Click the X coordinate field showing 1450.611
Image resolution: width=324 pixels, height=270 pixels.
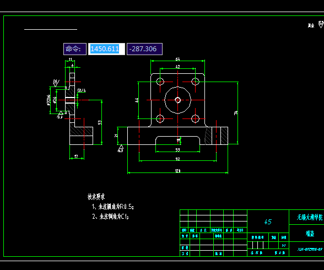[x=106, y=49]
